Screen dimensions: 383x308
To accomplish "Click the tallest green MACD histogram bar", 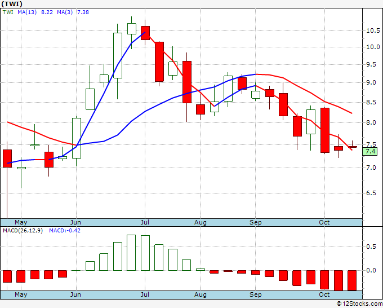I will pyautogui.click(x=131, y=253).
